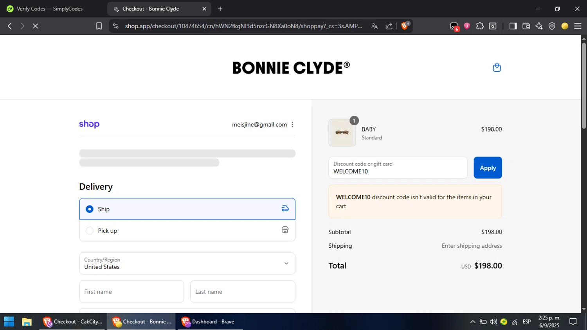This screenshot has height=330, width=587.
Task: Select the Pick up delivery option
Action: [x=187, y=231]
